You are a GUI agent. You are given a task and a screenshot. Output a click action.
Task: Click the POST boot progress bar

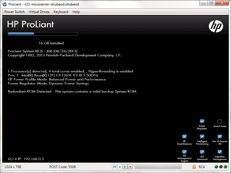(42, 34)
